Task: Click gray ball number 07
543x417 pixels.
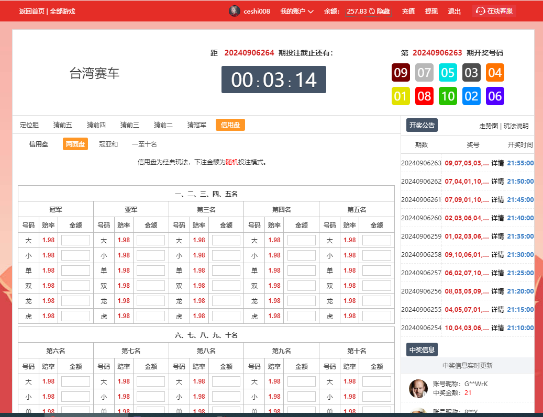Action: coord(424,73)
